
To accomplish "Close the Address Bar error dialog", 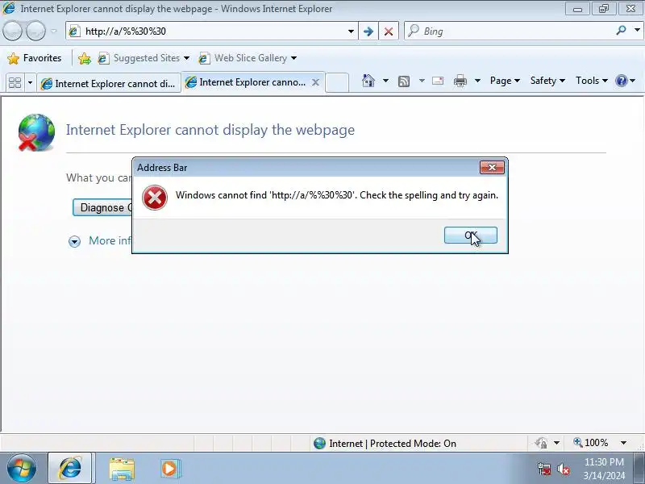I will (492, 168).
